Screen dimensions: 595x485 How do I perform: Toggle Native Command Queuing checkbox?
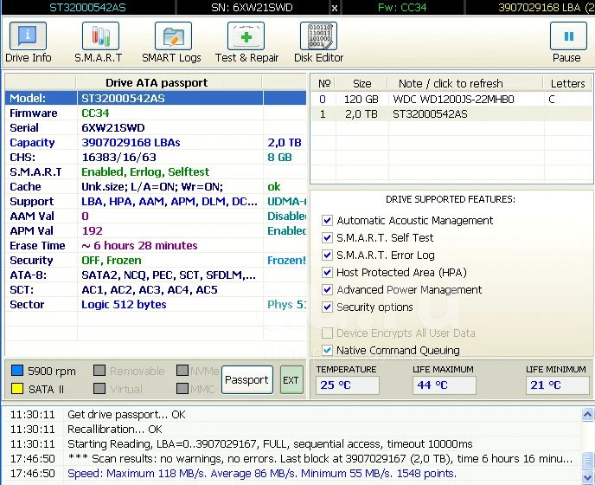coord(327,350)
